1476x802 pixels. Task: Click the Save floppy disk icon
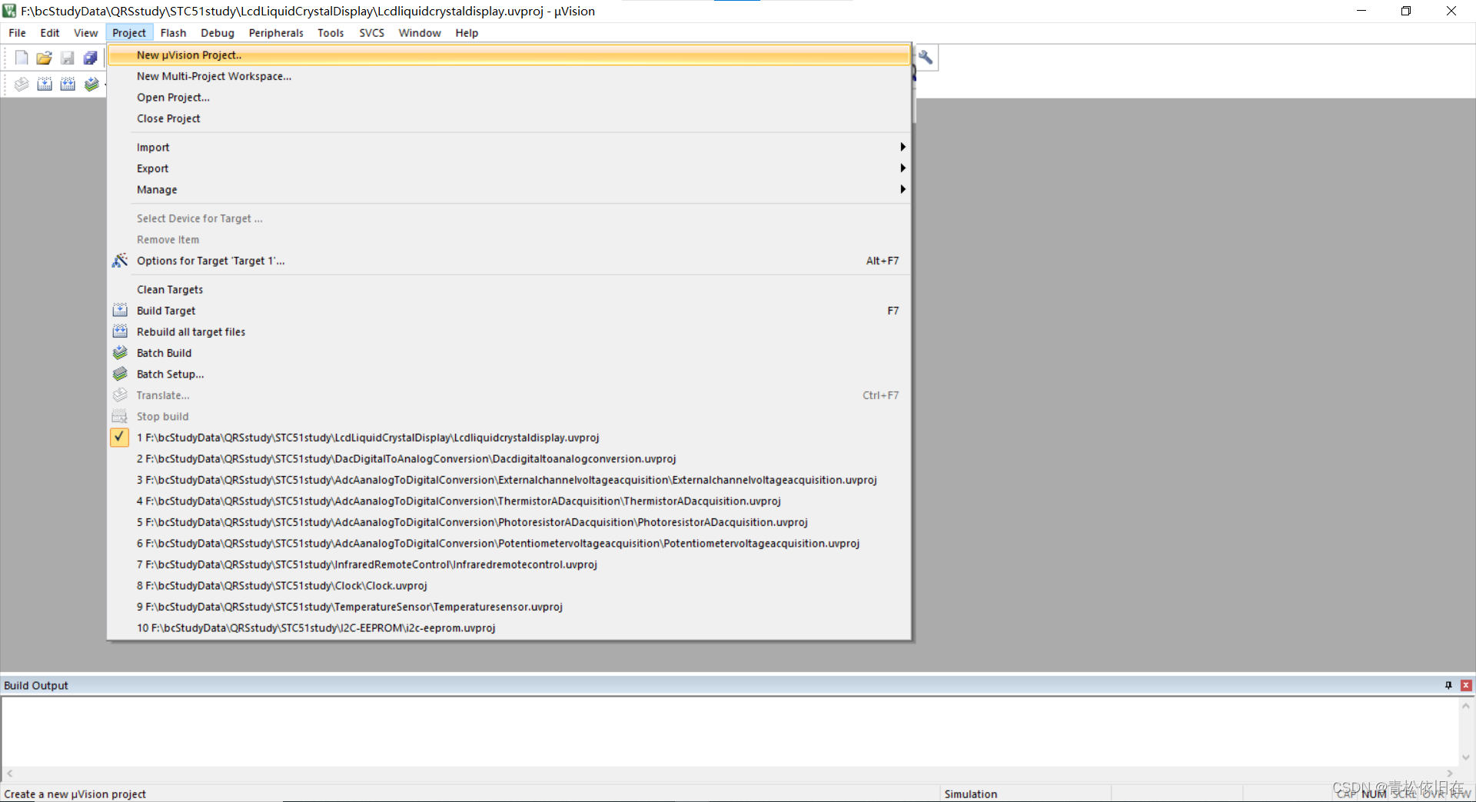tap(68, 58)
